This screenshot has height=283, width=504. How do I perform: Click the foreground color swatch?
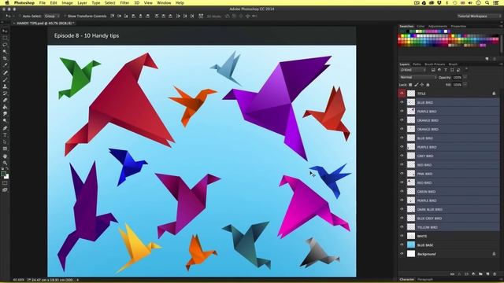(x=3, y=174)
